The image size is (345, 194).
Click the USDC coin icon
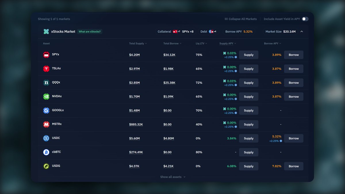pos(46,138)
